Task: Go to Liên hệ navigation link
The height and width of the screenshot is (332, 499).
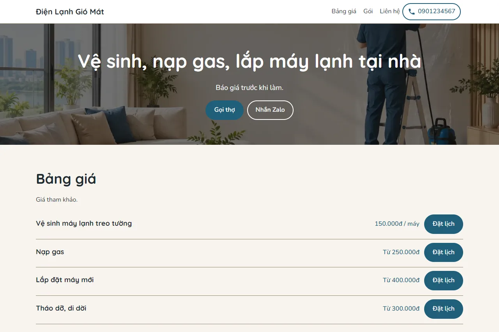Action: click(390, 11)
